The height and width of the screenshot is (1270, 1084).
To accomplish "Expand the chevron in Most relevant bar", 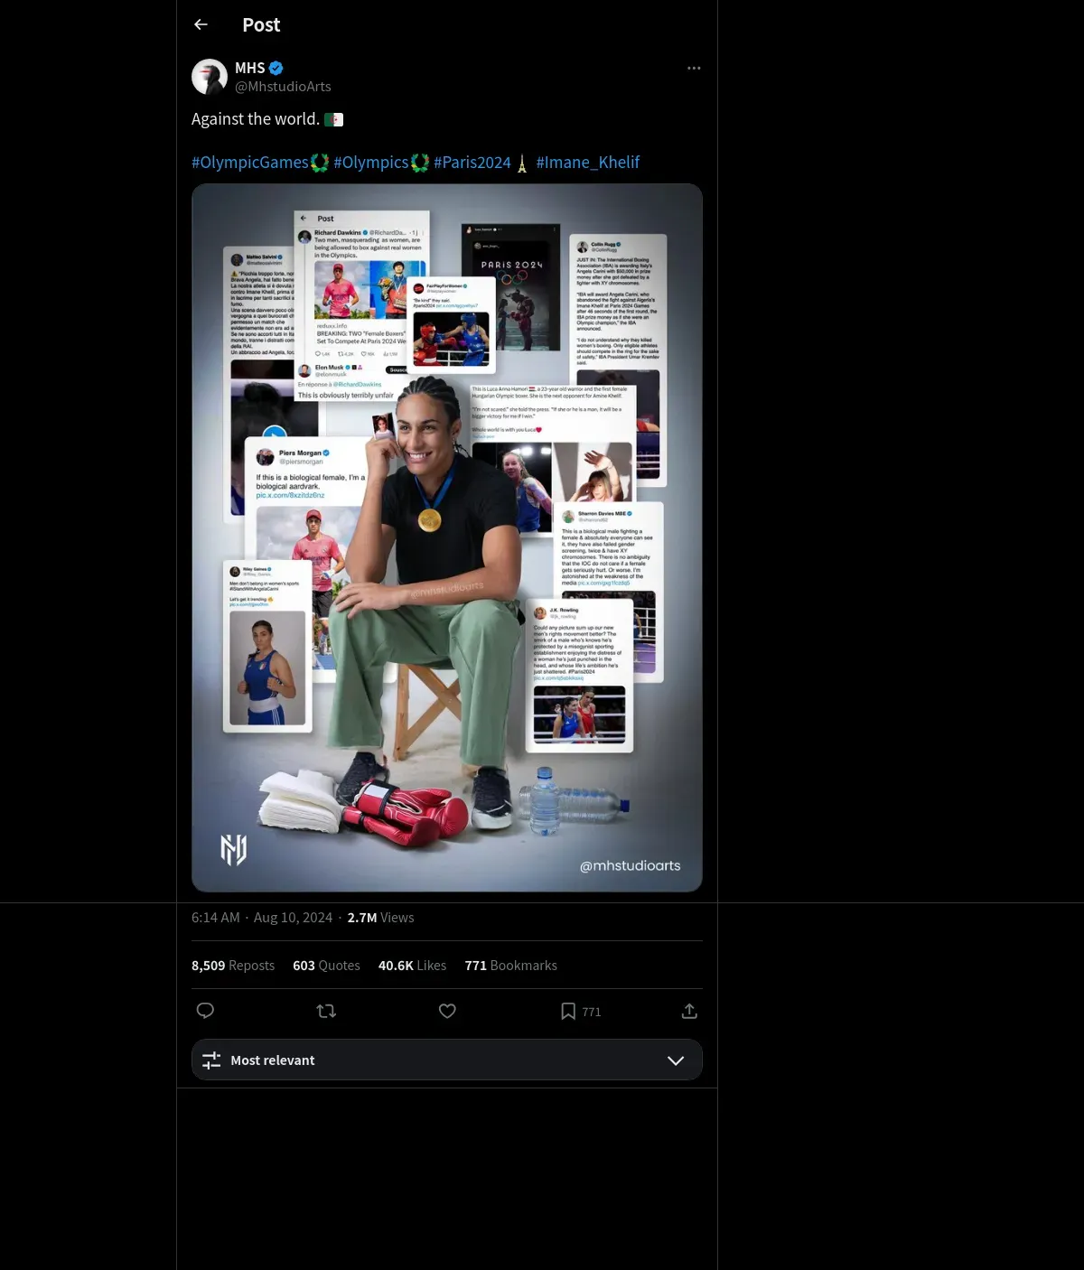I will (x=676, y=1060).
